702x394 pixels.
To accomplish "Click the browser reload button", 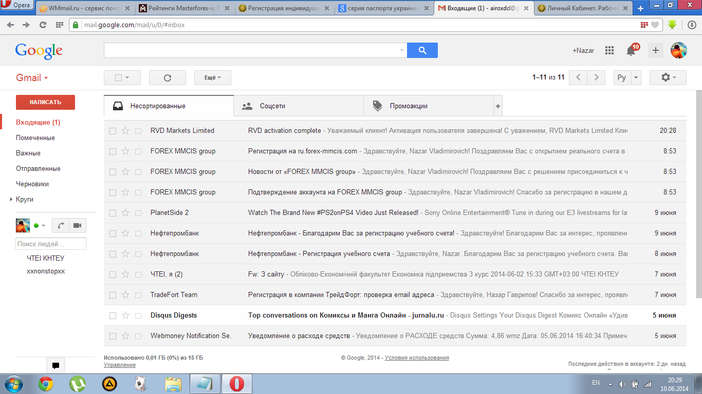I will 43,25.
